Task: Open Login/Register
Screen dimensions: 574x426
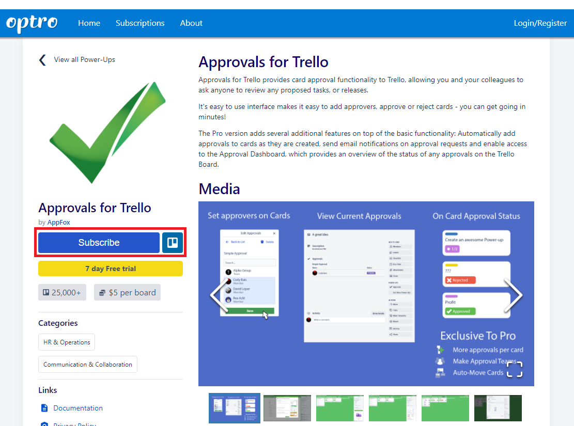Action: click(x=540, y=23)
